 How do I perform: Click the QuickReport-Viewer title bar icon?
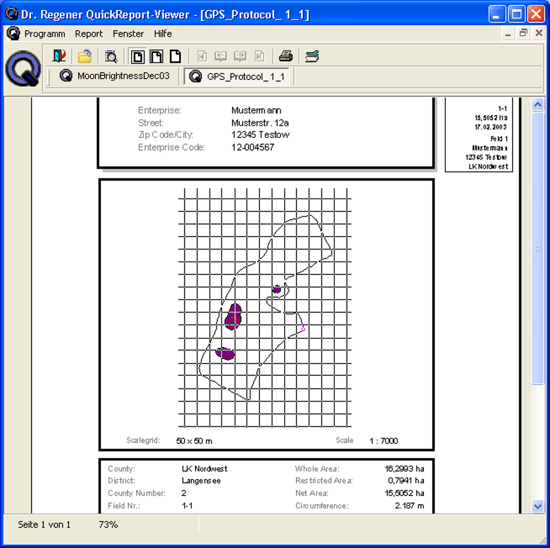coord(11,13)
